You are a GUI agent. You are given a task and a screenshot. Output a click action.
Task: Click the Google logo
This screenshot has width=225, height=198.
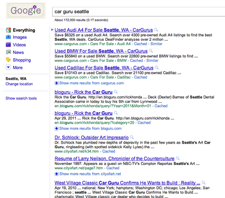(26, 10)
